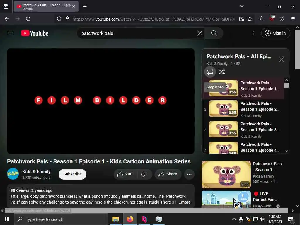Go back to previous page in browser
Viewport: 300px width, 225px height.
(x=7, y=19)
